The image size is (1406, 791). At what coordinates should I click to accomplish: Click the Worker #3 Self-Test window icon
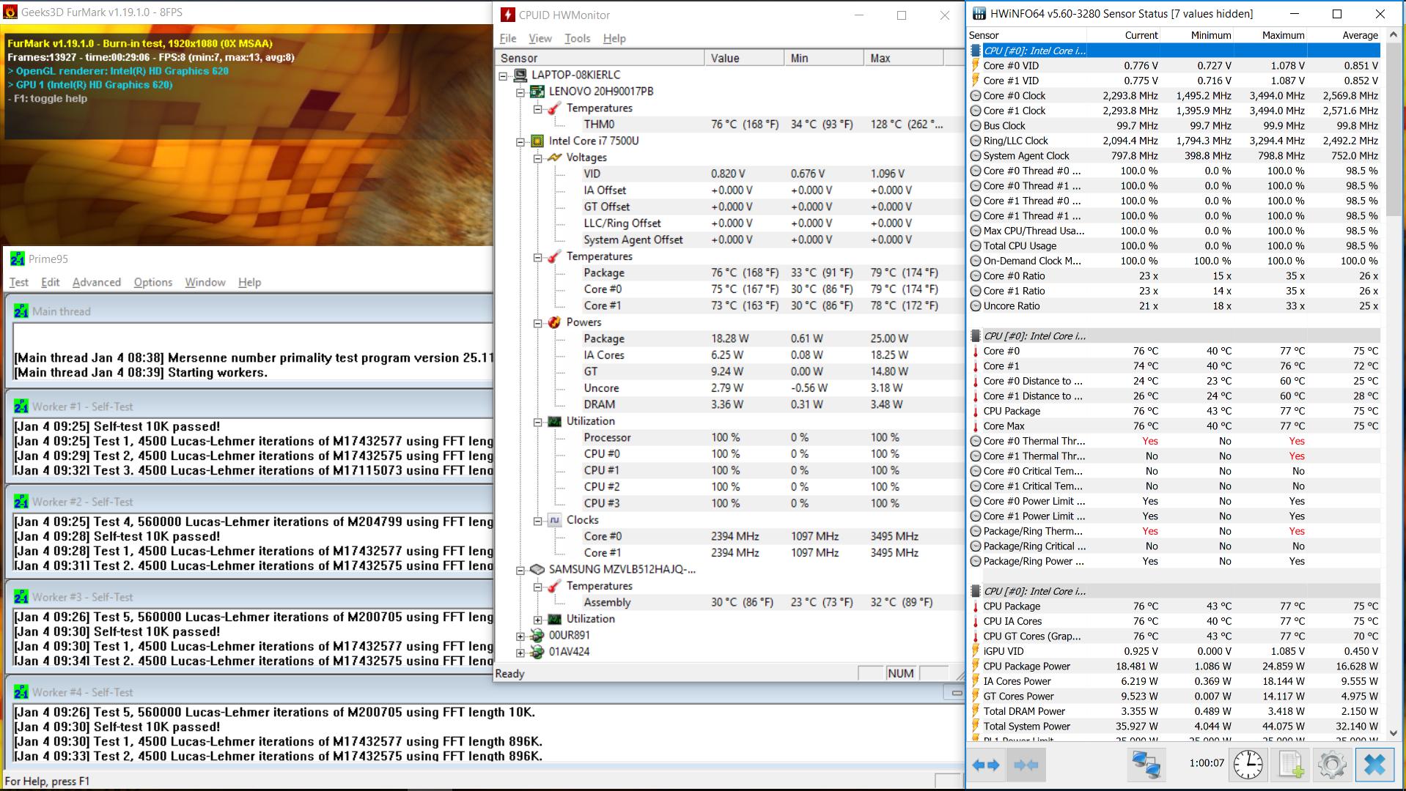(21, 597)
